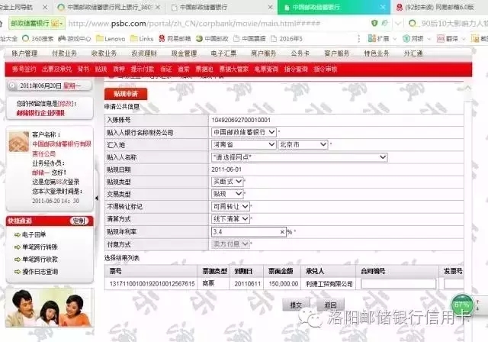
Task: Open the 贴入人银行名称 dropdown
Action: pyautogui.click(x=244, y=132)
